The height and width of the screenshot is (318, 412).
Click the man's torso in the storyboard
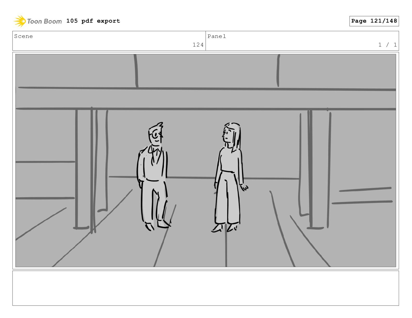coord(153,164)
